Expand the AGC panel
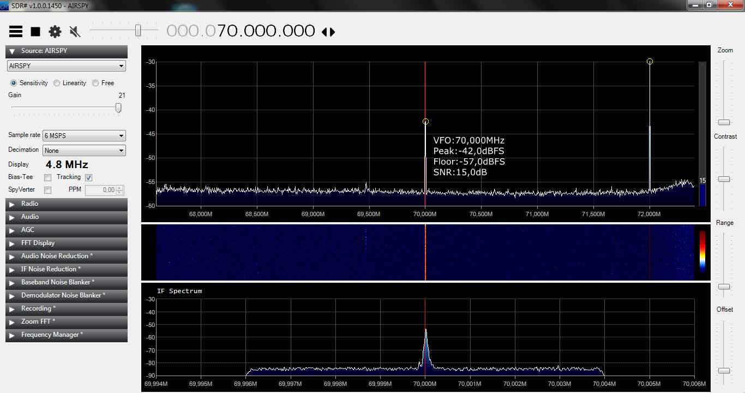 click(67, 230)
